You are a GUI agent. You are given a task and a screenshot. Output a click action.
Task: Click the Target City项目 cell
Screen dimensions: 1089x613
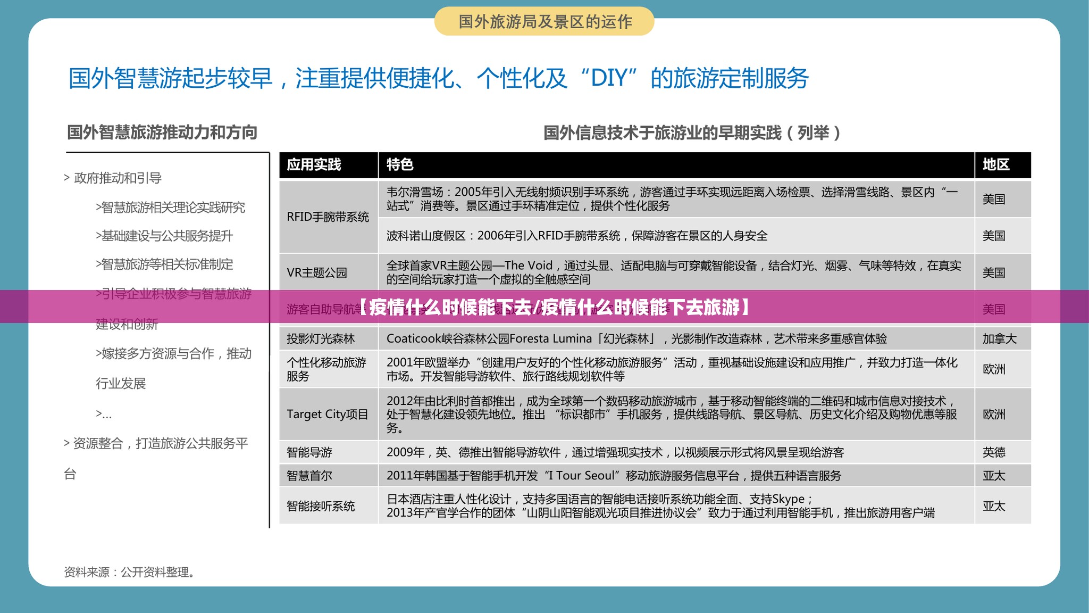pos(328,415)
